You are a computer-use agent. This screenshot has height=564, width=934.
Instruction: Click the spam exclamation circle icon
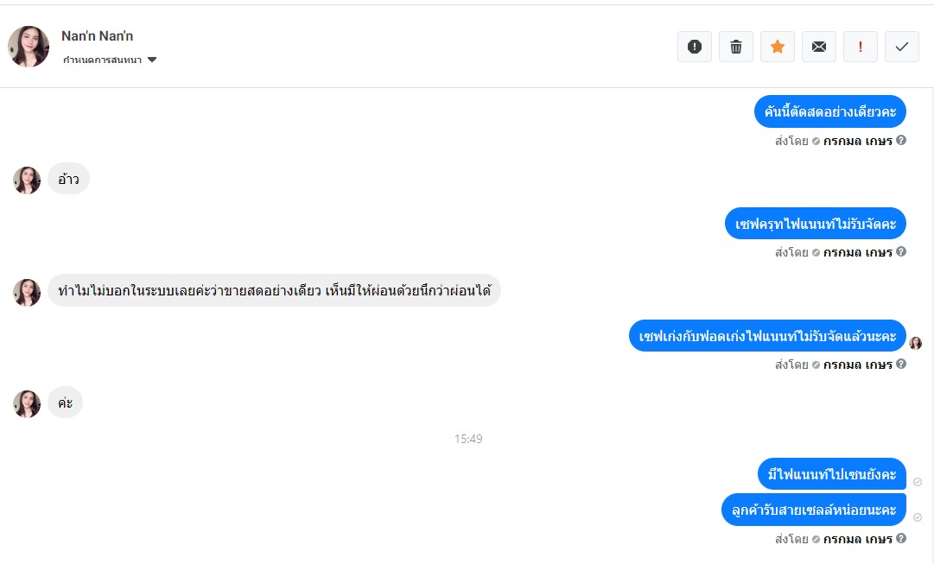click(695, 47)
